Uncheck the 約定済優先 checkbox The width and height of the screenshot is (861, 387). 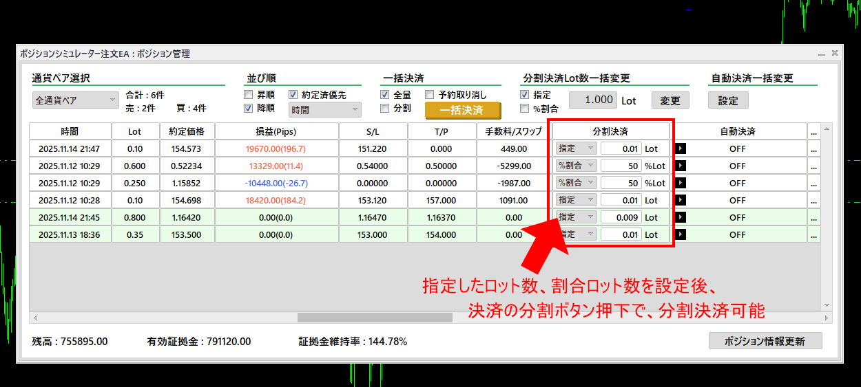[x=293, y=95]
